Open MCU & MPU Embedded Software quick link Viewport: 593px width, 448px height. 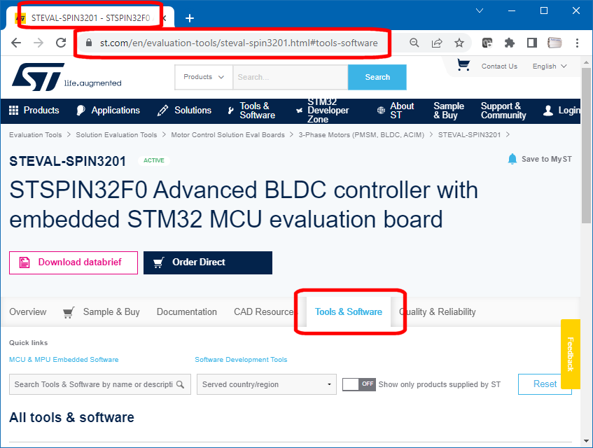(64, 360)
